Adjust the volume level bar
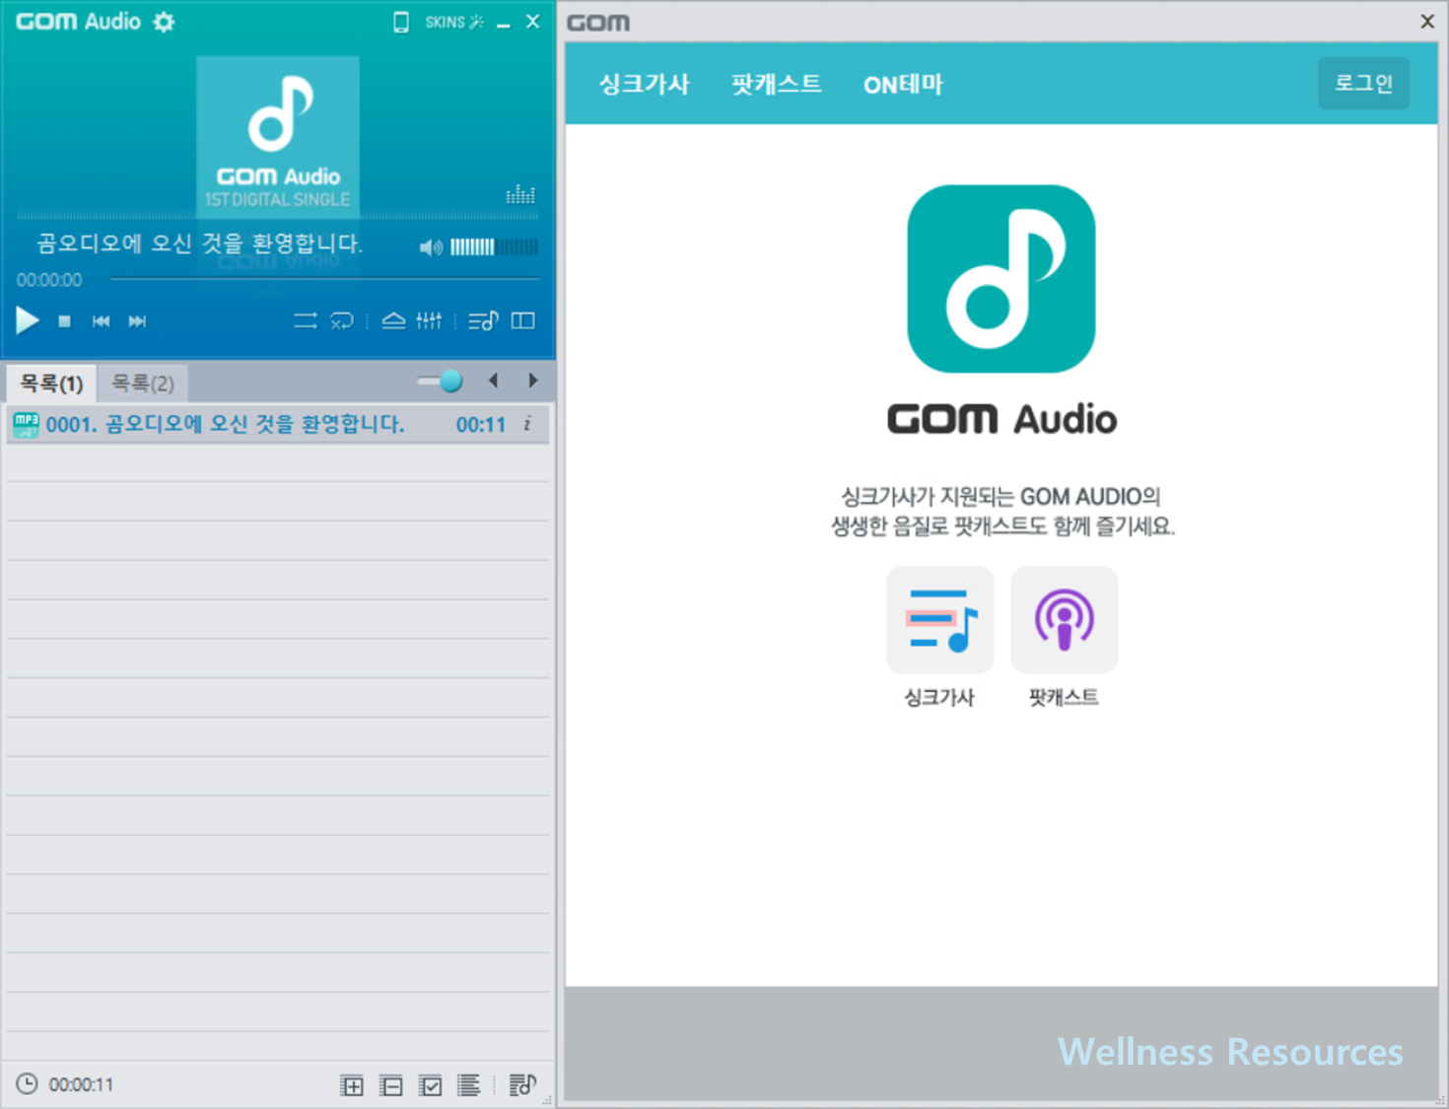Viewport: 1449px width, 1109px height. pos(495,247)
